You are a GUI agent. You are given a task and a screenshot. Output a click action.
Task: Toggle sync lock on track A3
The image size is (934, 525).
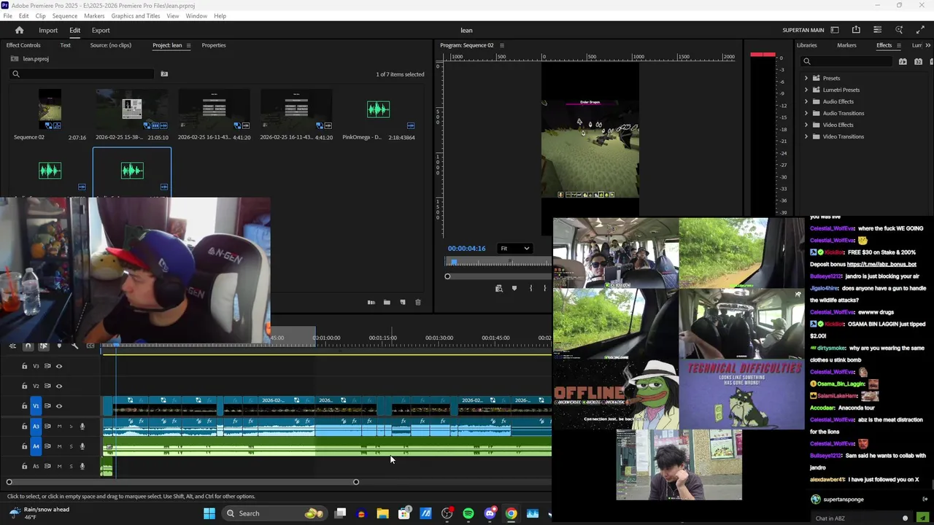click(x=47, y=427)
